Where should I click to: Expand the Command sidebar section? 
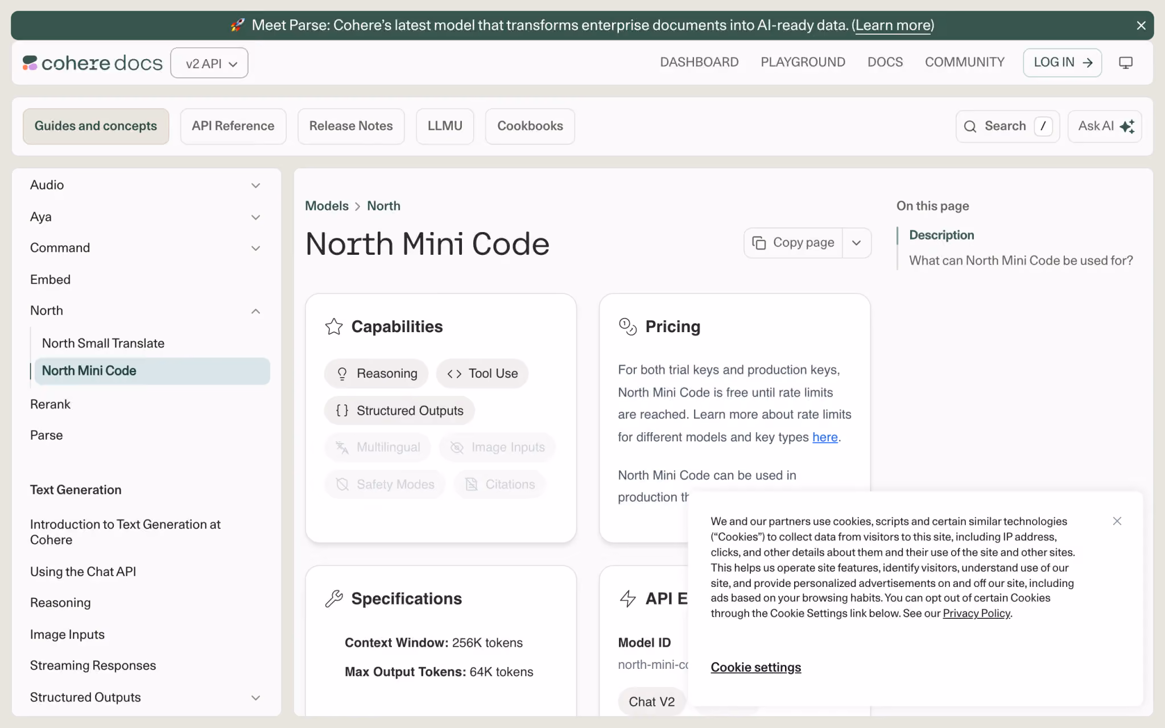(x=255, y=249)
